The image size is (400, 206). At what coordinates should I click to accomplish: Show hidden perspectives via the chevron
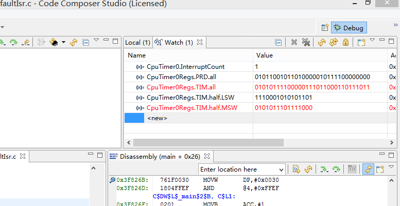pos(396,25)
